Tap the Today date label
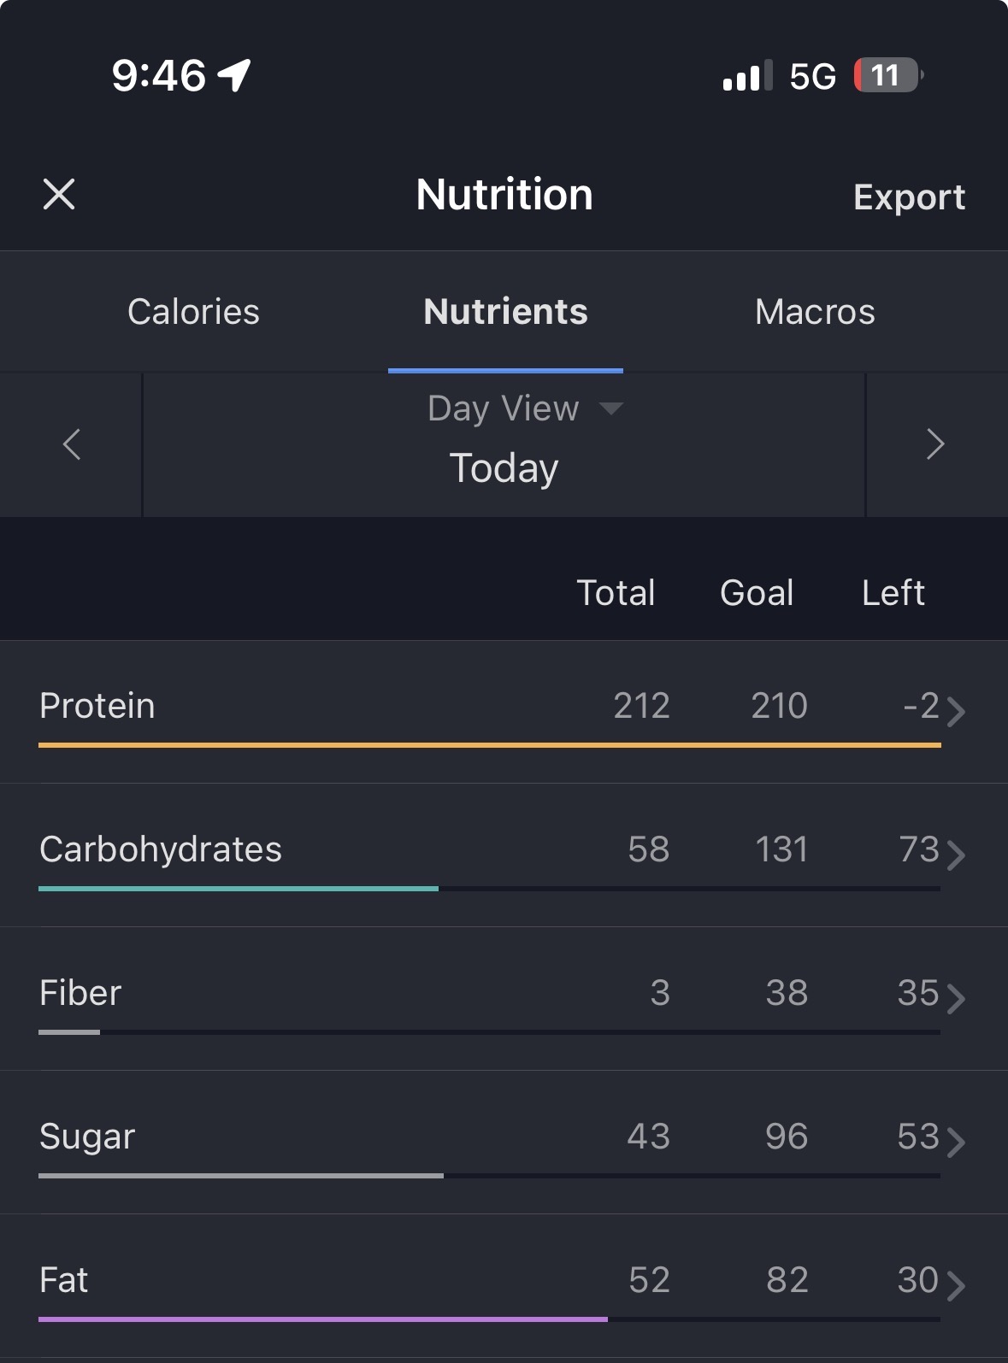Screen dimensions: 1008x1363 coord(504,468)
